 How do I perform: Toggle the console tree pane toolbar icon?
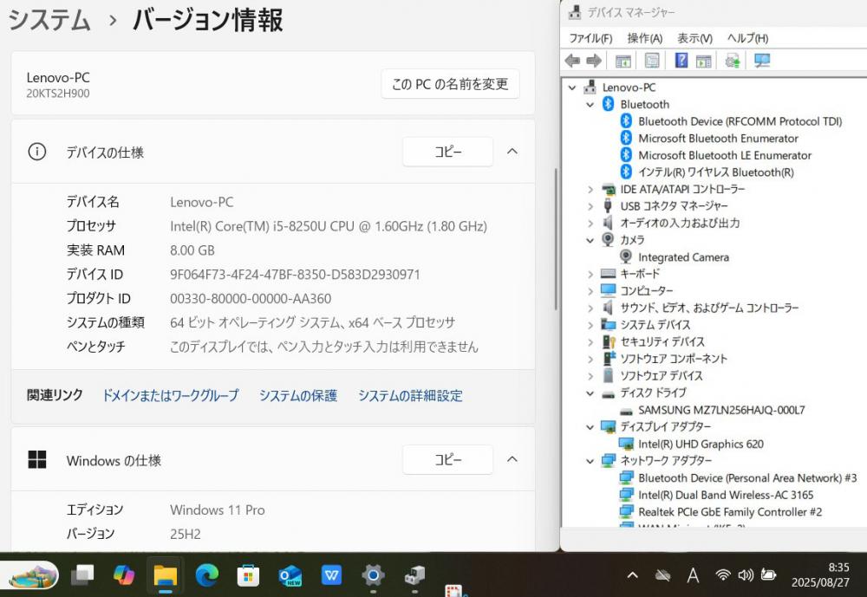click(x=623, y=61)
